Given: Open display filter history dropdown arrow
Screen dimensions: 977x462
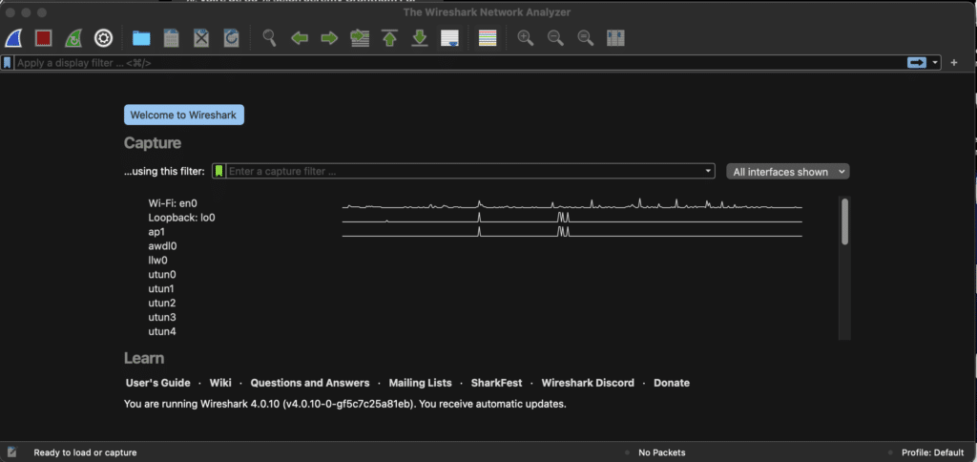Looking at the screenshot, I should point(935,63).
